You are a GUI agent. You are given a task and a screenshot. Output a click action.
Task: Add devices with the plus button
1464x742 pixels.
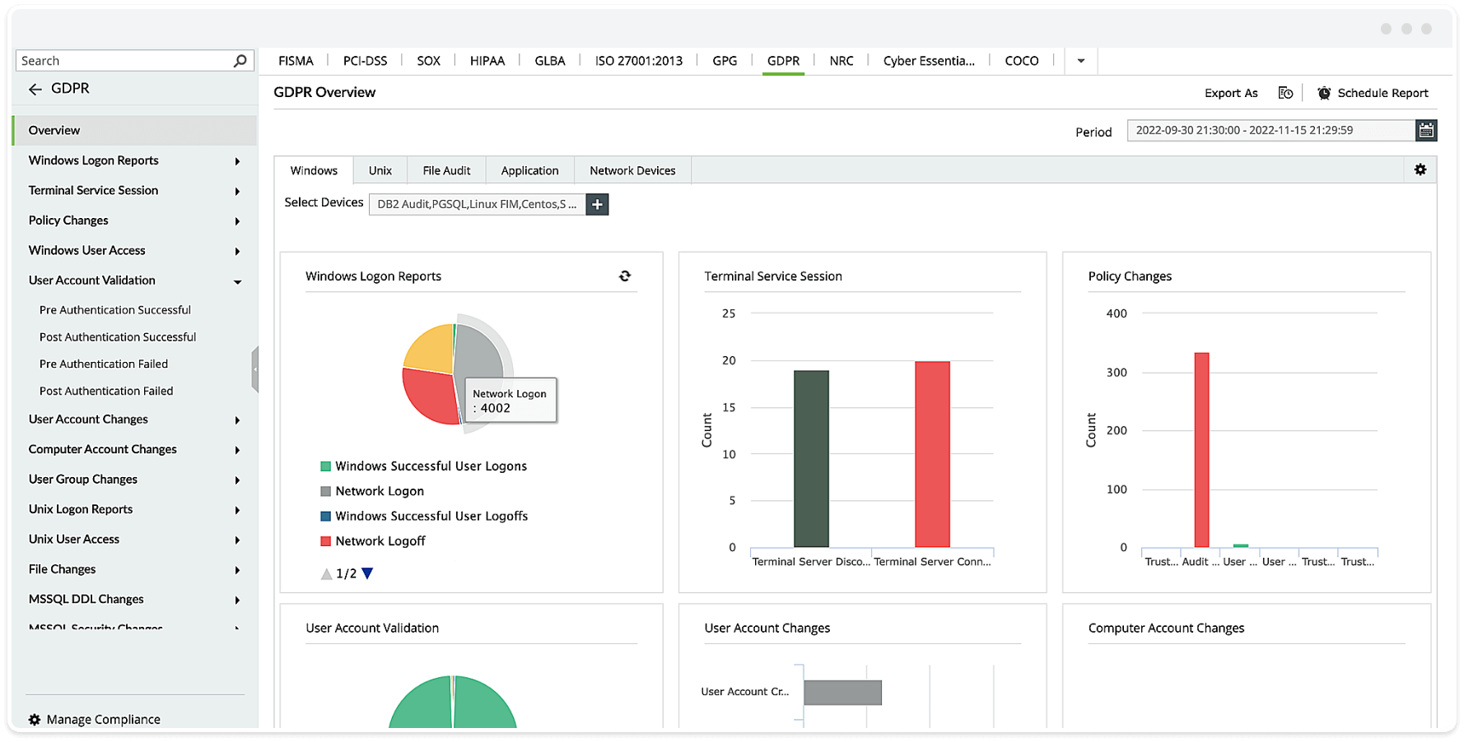tap(597, 204)
